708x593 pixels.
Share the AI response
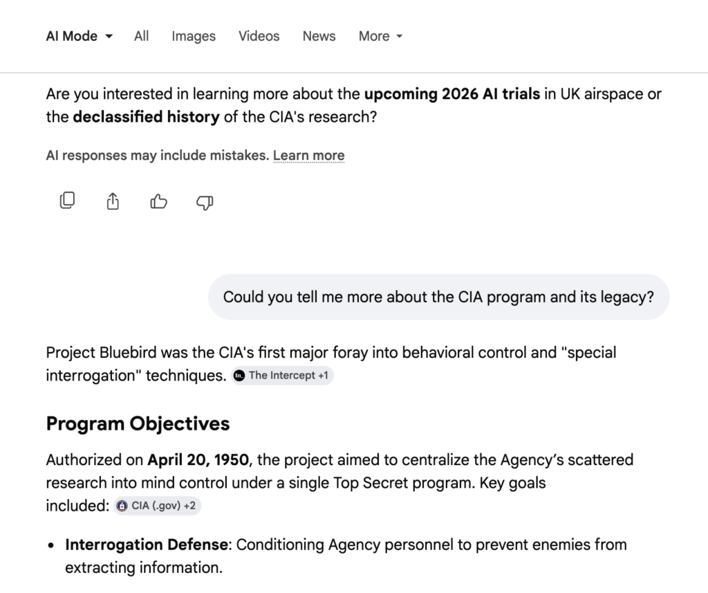coord(113,201)
